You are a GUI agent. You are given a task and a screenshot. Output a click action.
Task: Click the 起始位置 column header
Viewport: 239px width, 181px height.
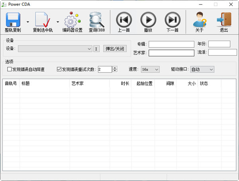pyautogui.click(x=143, y=83)
